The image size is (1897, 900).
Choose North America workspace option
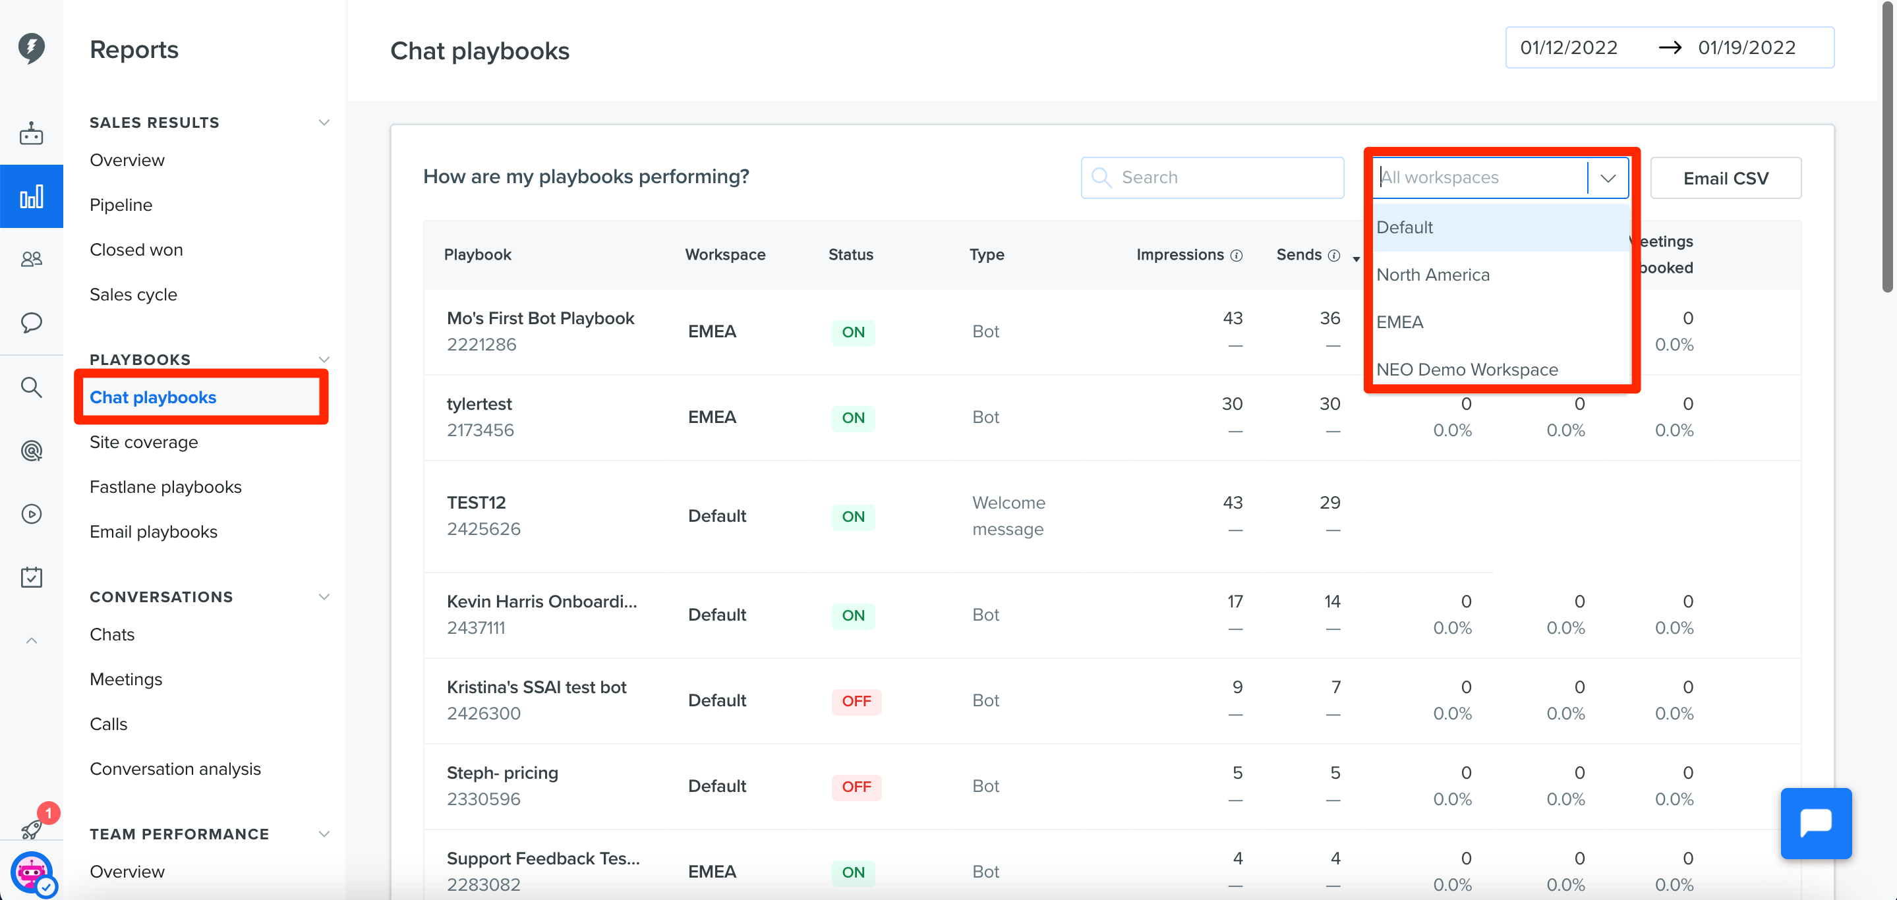coord(1501,275)
